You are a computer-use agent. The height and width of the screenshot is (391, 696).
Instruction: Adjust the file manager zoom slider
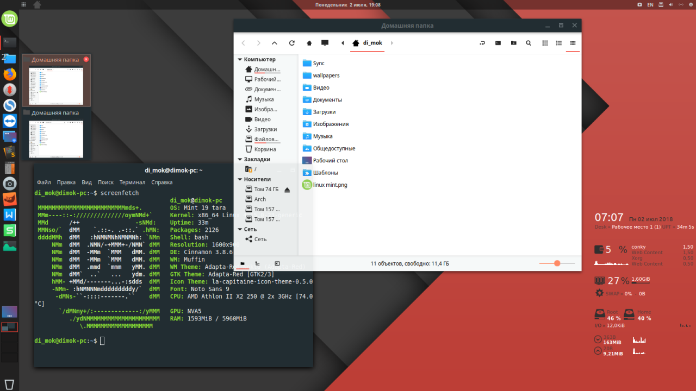pos(557,263)
